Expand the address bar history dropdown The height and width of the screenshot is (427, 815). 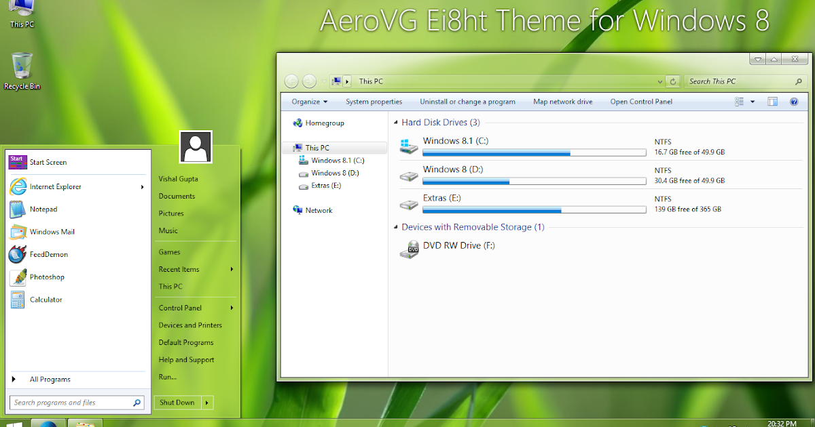[660, 81]
